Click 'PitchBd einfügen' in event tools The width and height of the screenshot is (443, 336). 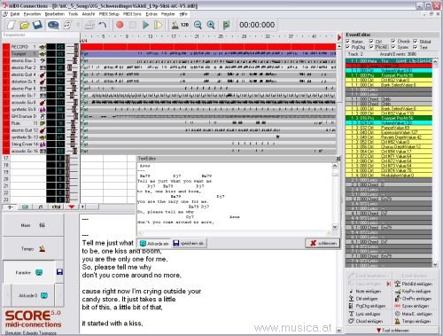click(414, 284)
